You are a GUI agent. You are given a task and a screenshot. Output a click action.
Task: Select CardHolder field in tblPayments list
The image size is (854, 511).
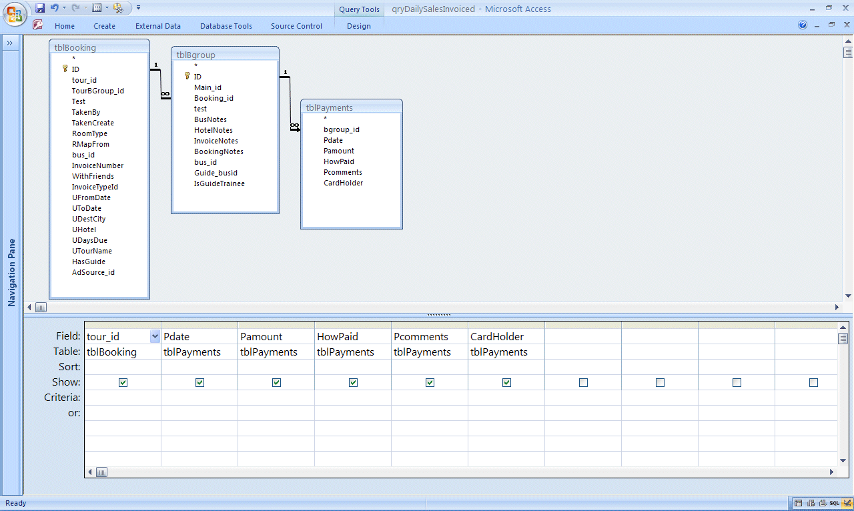tap(343, 183)
